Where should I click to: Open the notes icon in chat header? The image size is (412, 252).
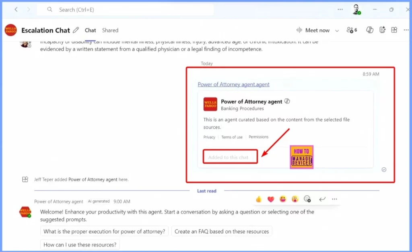coord(382,30)
